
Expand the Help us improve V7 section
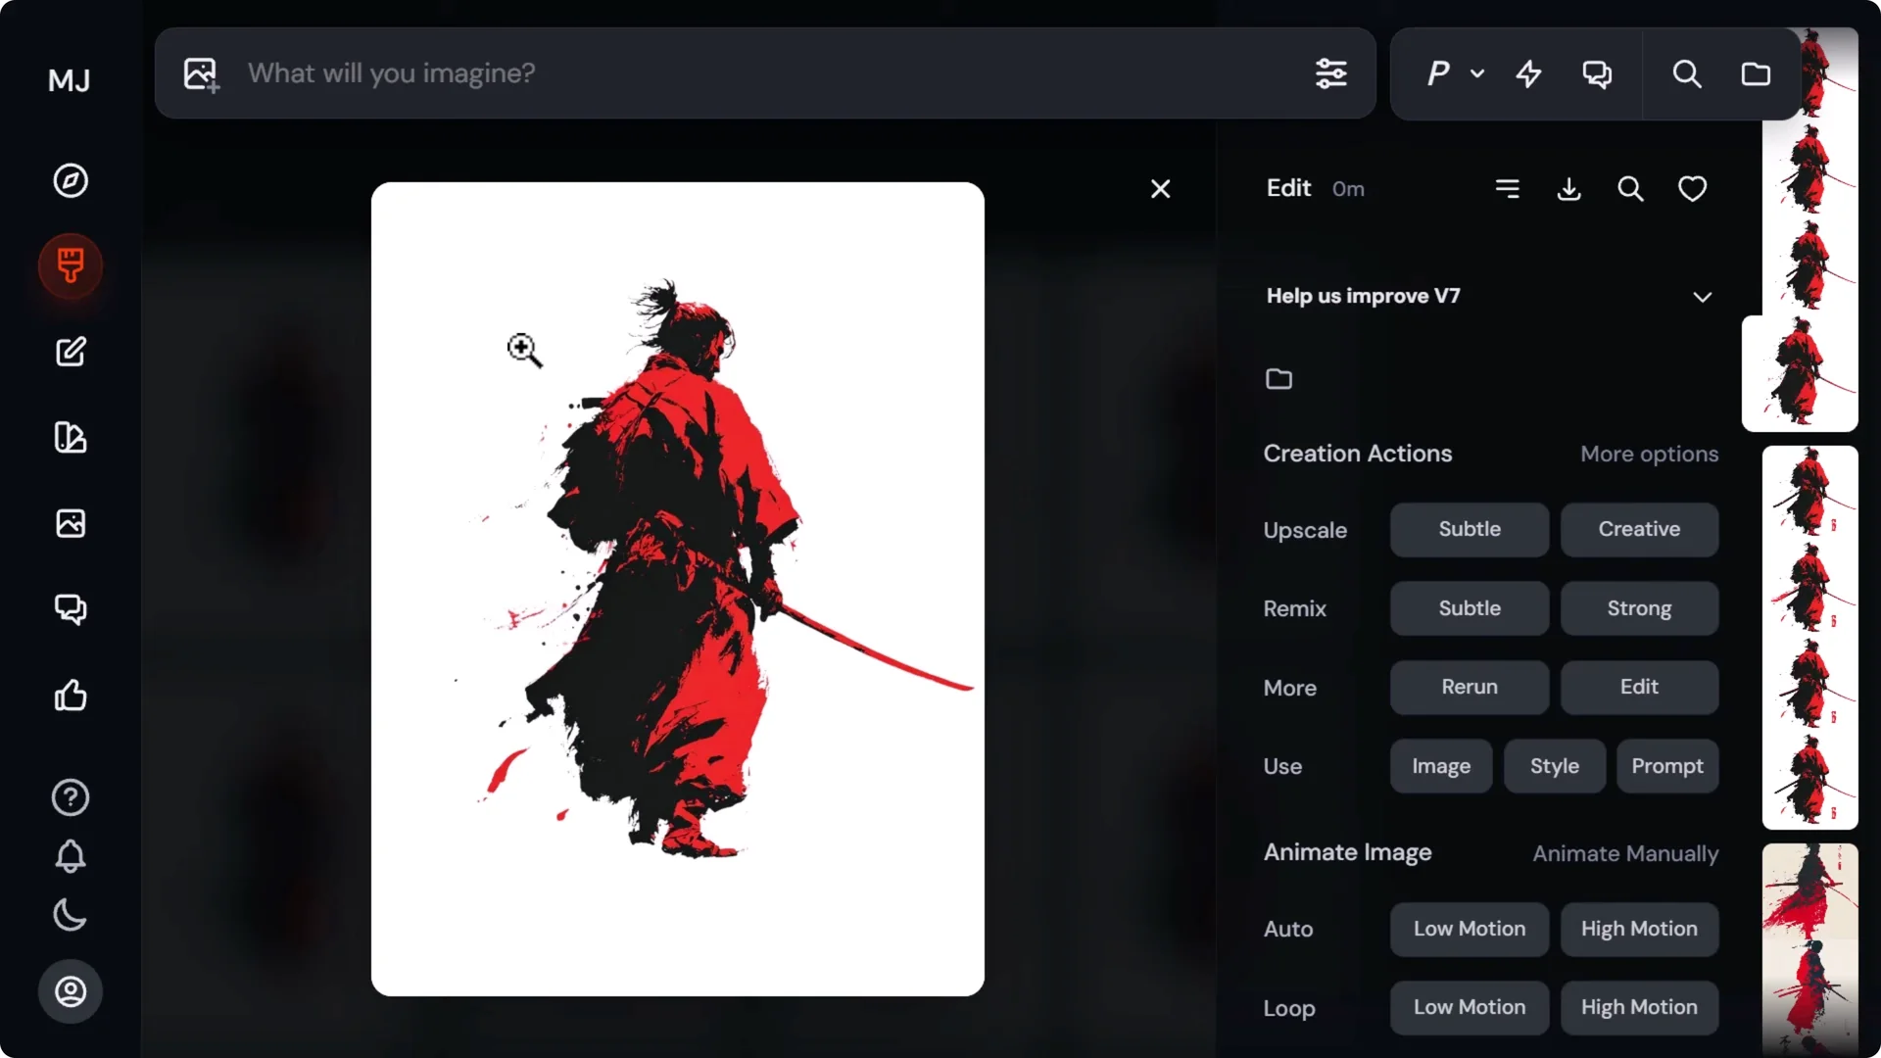[x=1703, y=296]
